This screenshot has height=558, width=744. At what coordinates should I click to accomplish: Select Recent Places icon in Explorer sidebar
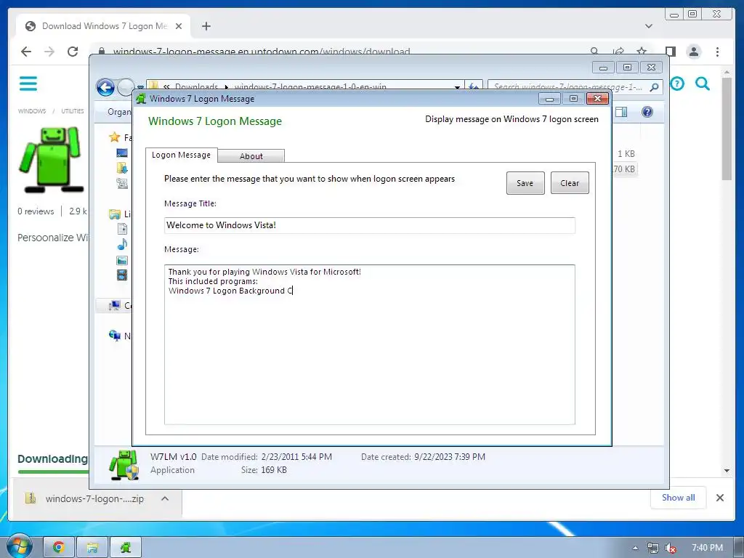(x=122, y=183)
